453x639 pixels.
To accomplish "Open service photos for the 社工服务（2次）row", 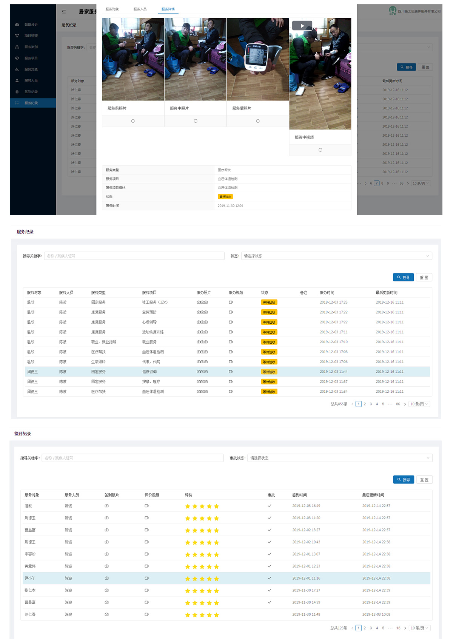I will click(202, 303).
